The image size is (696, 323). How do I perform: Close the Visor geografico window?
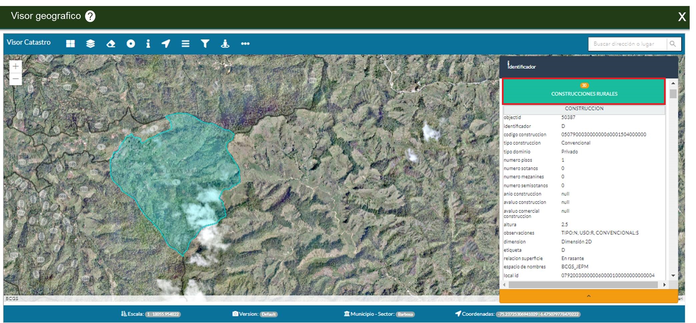point(682,17)
